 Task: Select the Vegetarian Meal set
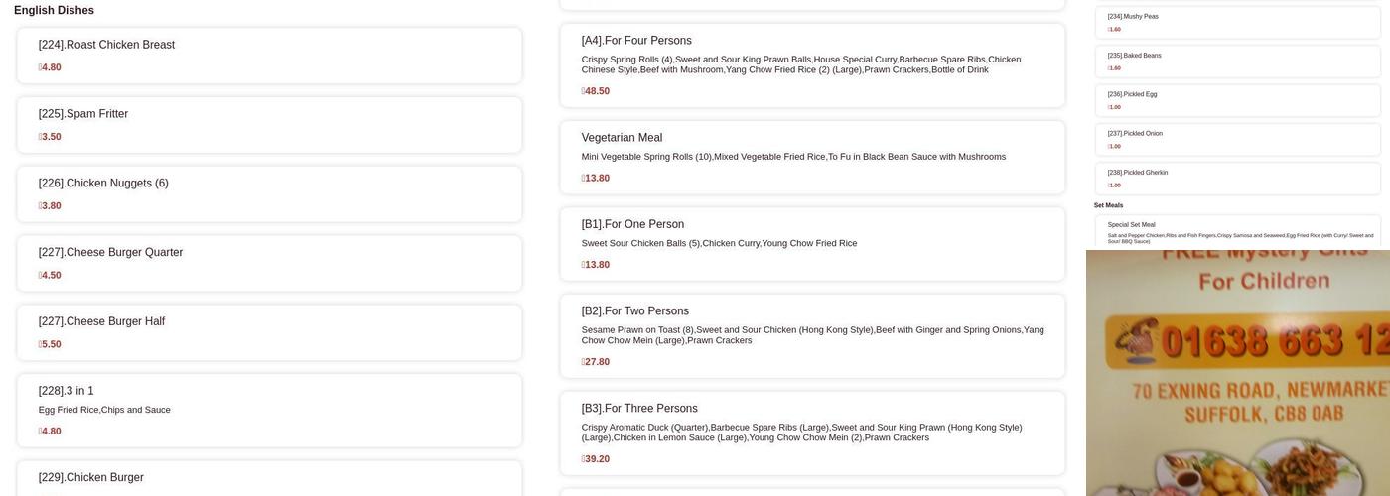click(812, 157)
